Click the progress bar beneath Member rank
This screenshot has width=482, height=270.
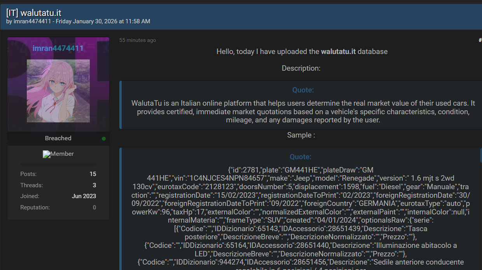[58, 164]
